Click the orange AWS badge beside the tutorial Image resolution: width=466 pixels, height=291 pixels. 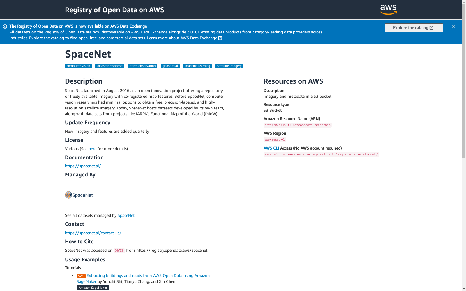(81, 276)
